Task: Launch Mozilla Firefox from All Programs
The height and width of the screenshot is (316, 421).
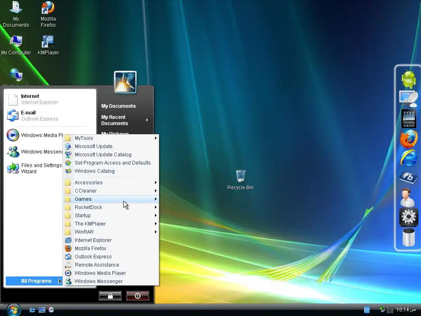Action: point(111,249)
